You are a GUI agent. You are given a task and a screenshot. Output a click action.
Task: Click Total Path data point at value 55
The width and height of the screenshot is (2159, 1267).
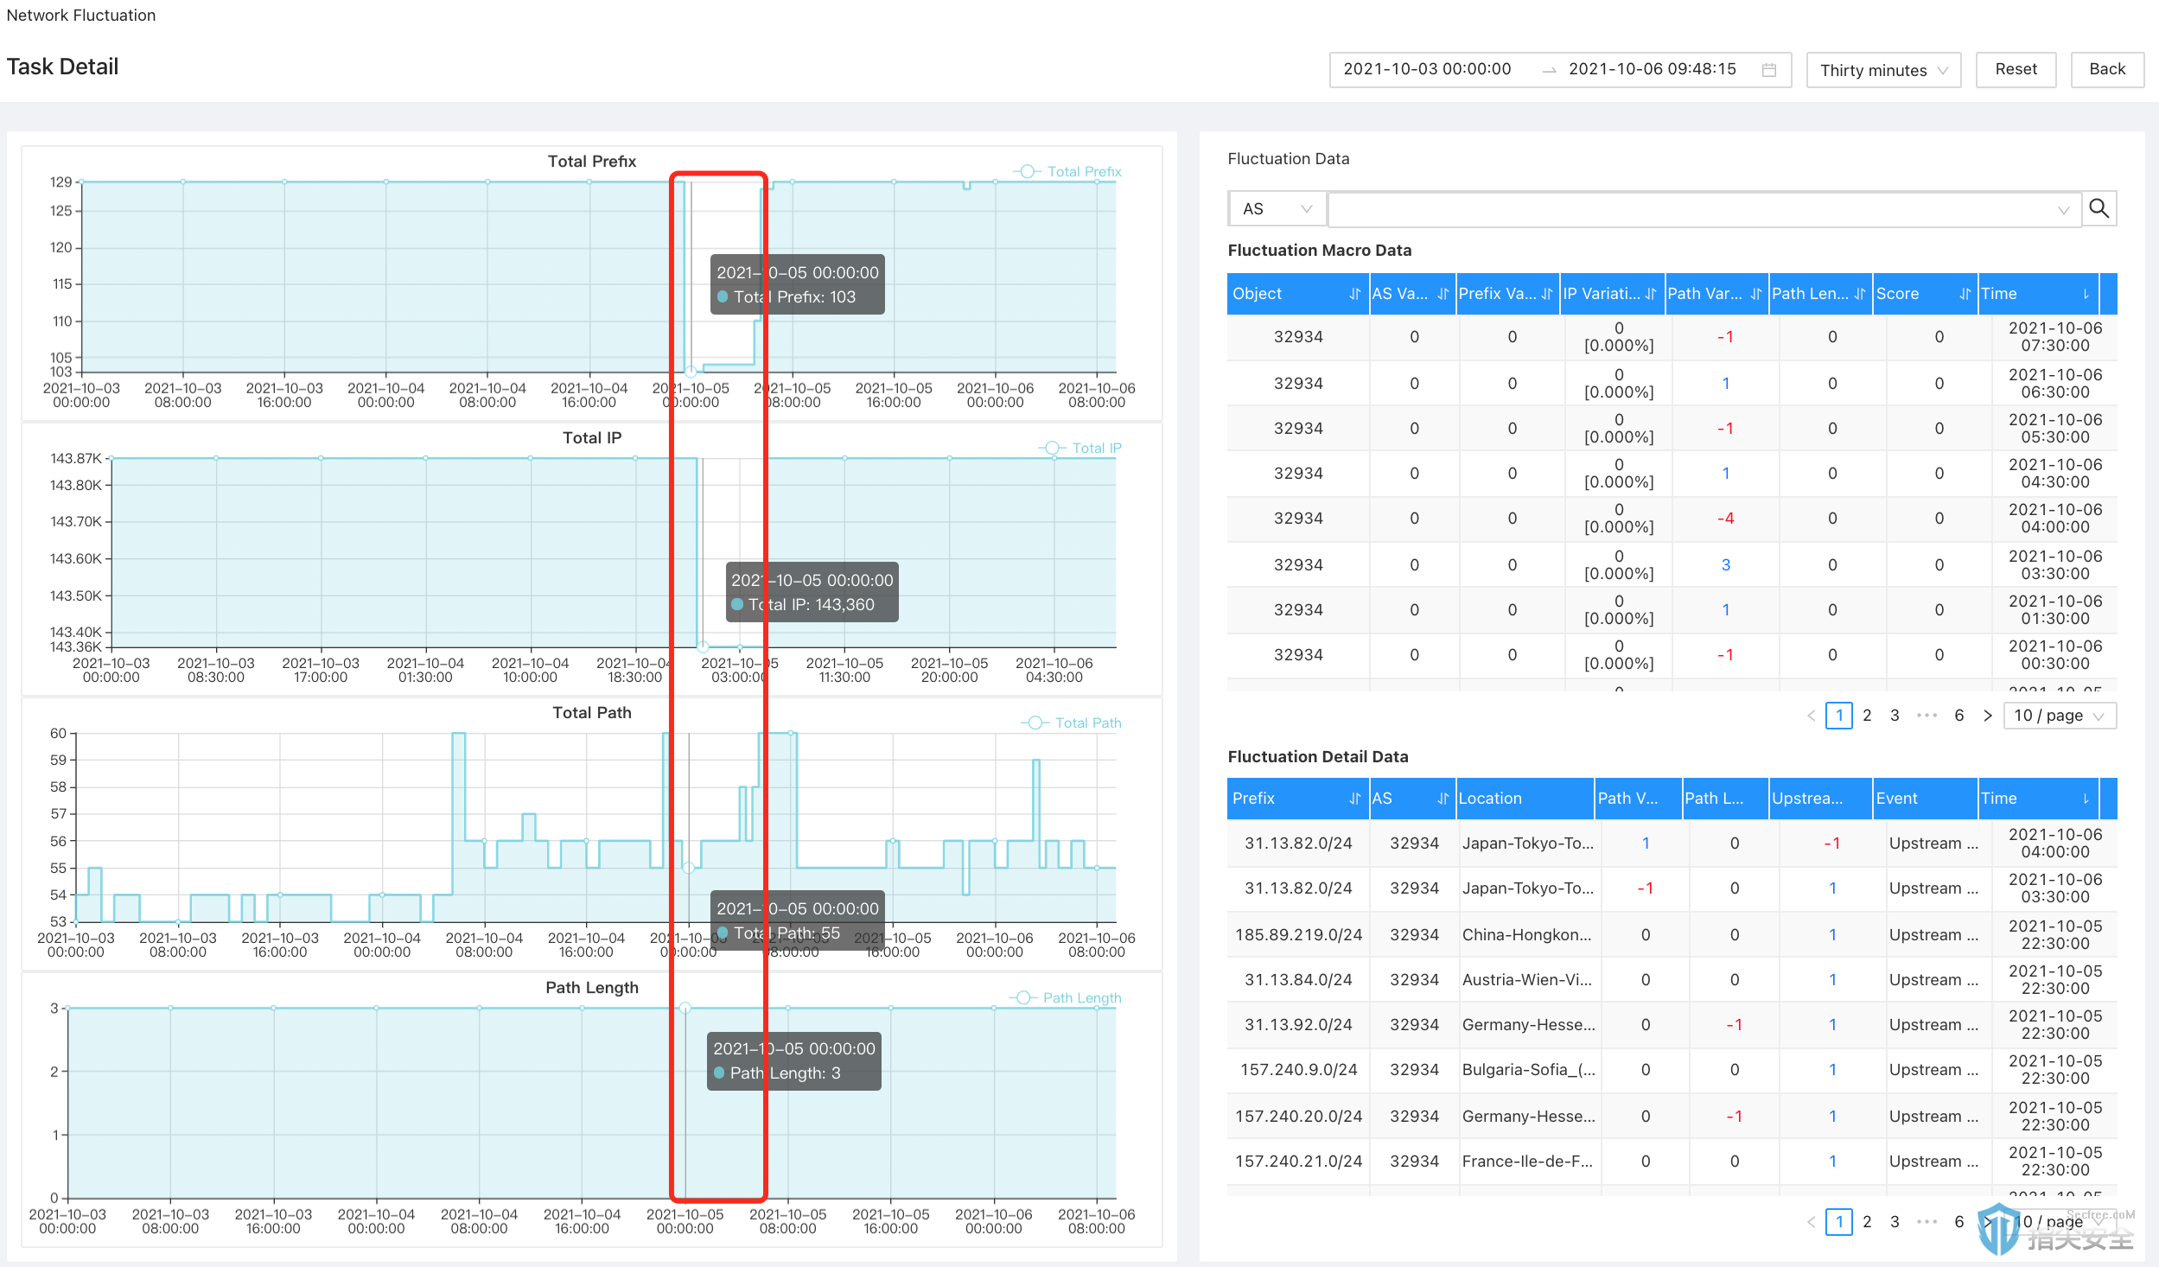tap(688, 868)
